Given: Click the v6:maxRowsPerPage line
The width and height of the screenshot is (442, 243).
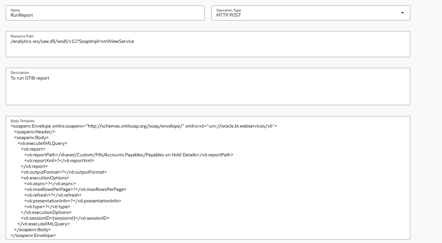Looking at the screenshot, I should tap(75, 189).
